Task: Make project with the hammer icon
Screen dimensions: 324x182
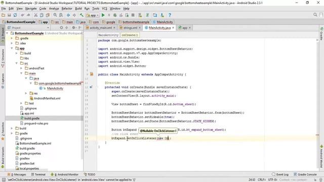Action: pyautogui.click(x=82, y=15)
